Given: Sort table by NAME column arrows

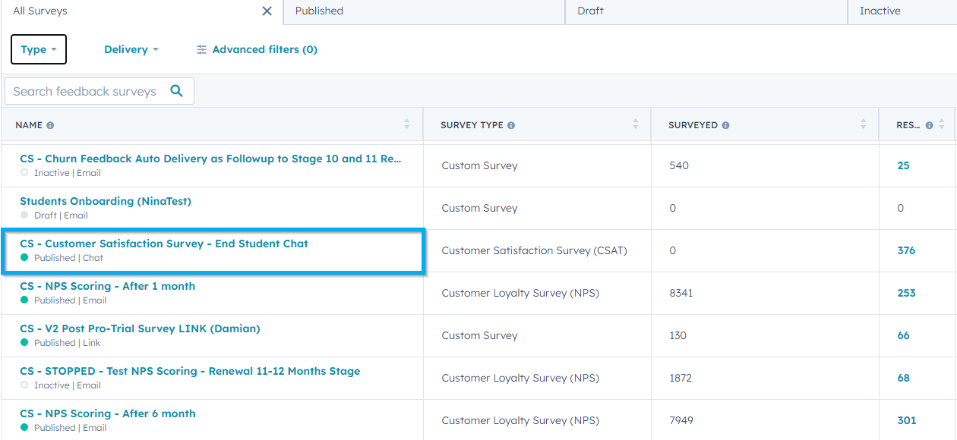Looking at the screenshot, I should [x=407, y=124].
